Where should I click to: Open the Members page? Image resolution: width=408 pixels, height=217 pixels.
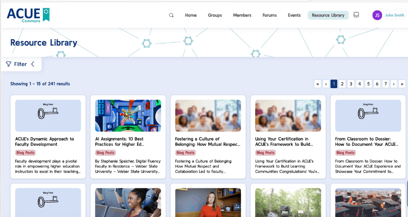click(242, 15)
